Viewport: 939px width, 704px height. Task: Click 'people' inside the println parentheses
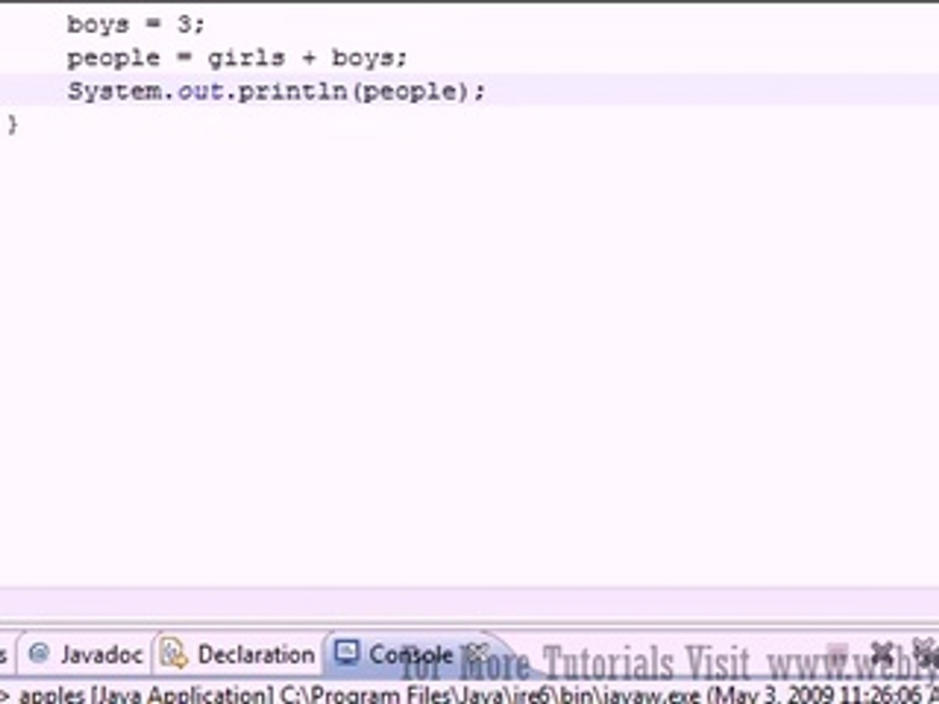(410, 91)
